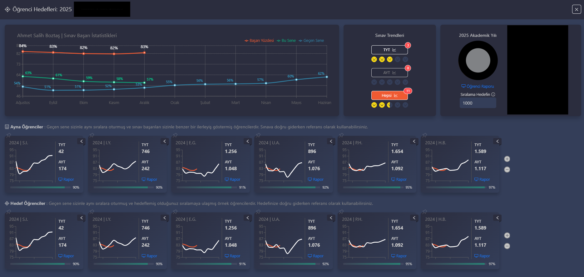Open the Öğrenci Raporu link

(x=478, y=87)
